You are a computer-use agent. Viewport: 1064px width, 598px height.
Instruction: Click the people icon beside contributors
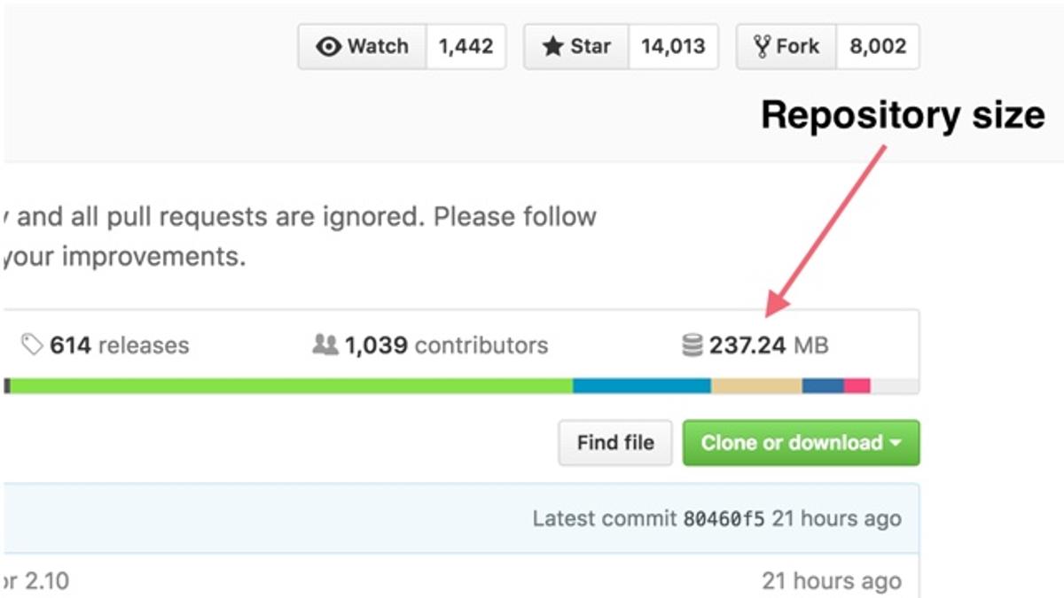pyautogui.click(x=325, y=345)
